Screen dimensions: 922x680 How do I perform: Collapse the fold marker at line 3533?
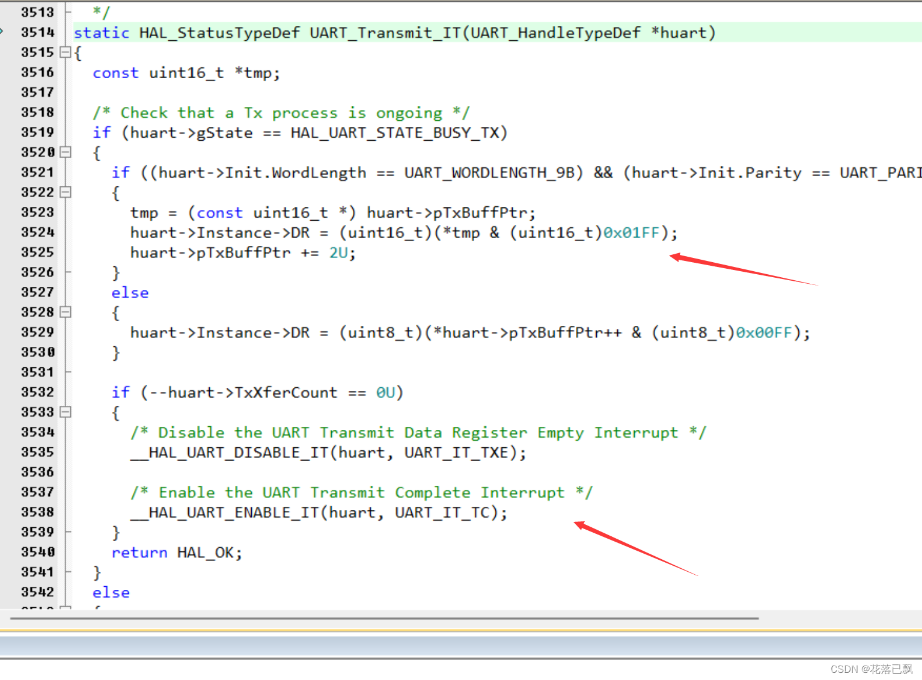tap(66, 412)
